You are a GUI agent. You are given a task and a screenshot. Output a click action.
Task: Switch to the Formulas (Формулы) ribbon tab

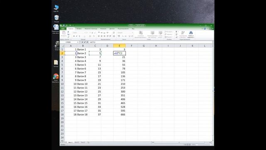(103, 29)
